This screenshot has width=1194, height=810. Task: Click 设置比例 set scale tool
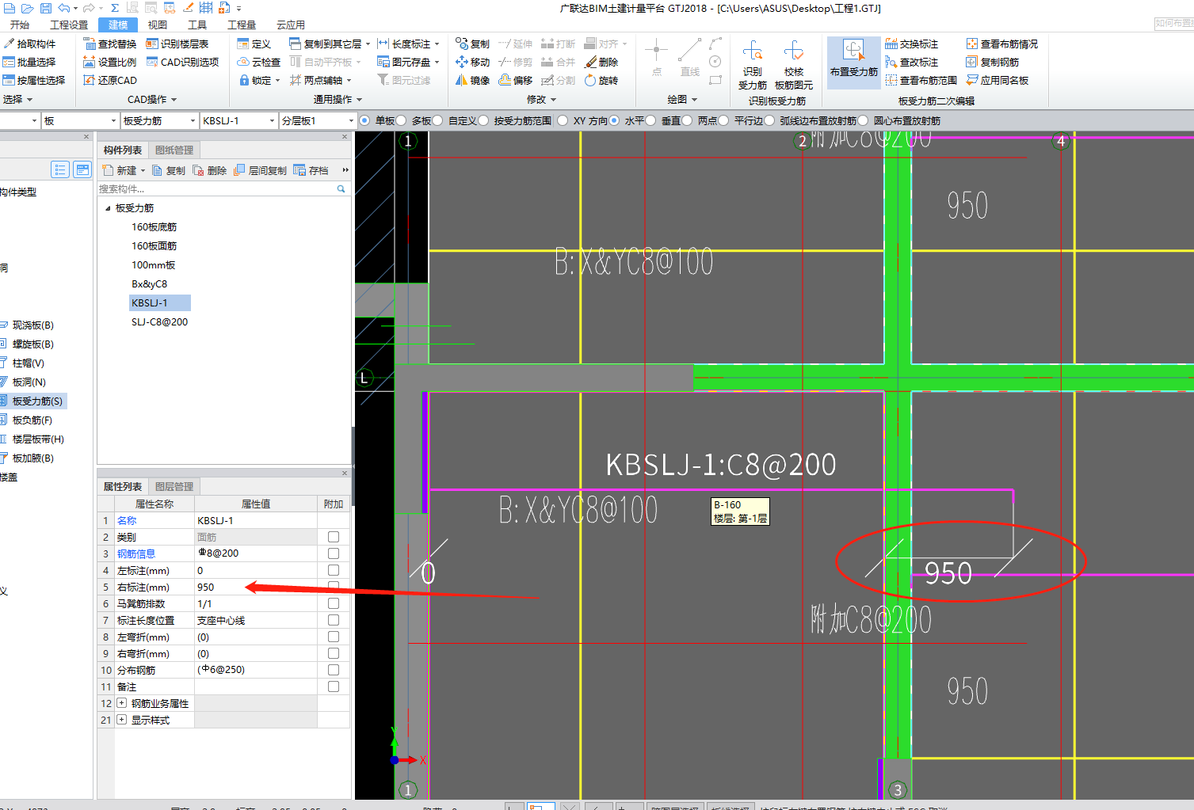(110, 62)
